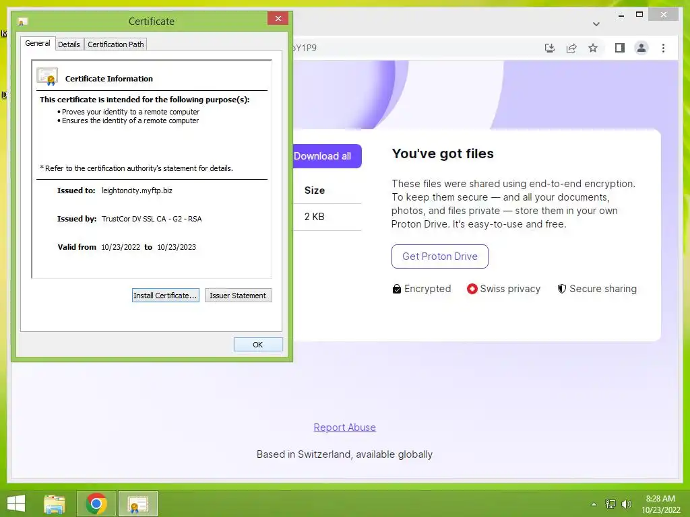Click the volume speaker tray icon
The height and width of the screenshot is (517, 690).
point(627,504)
